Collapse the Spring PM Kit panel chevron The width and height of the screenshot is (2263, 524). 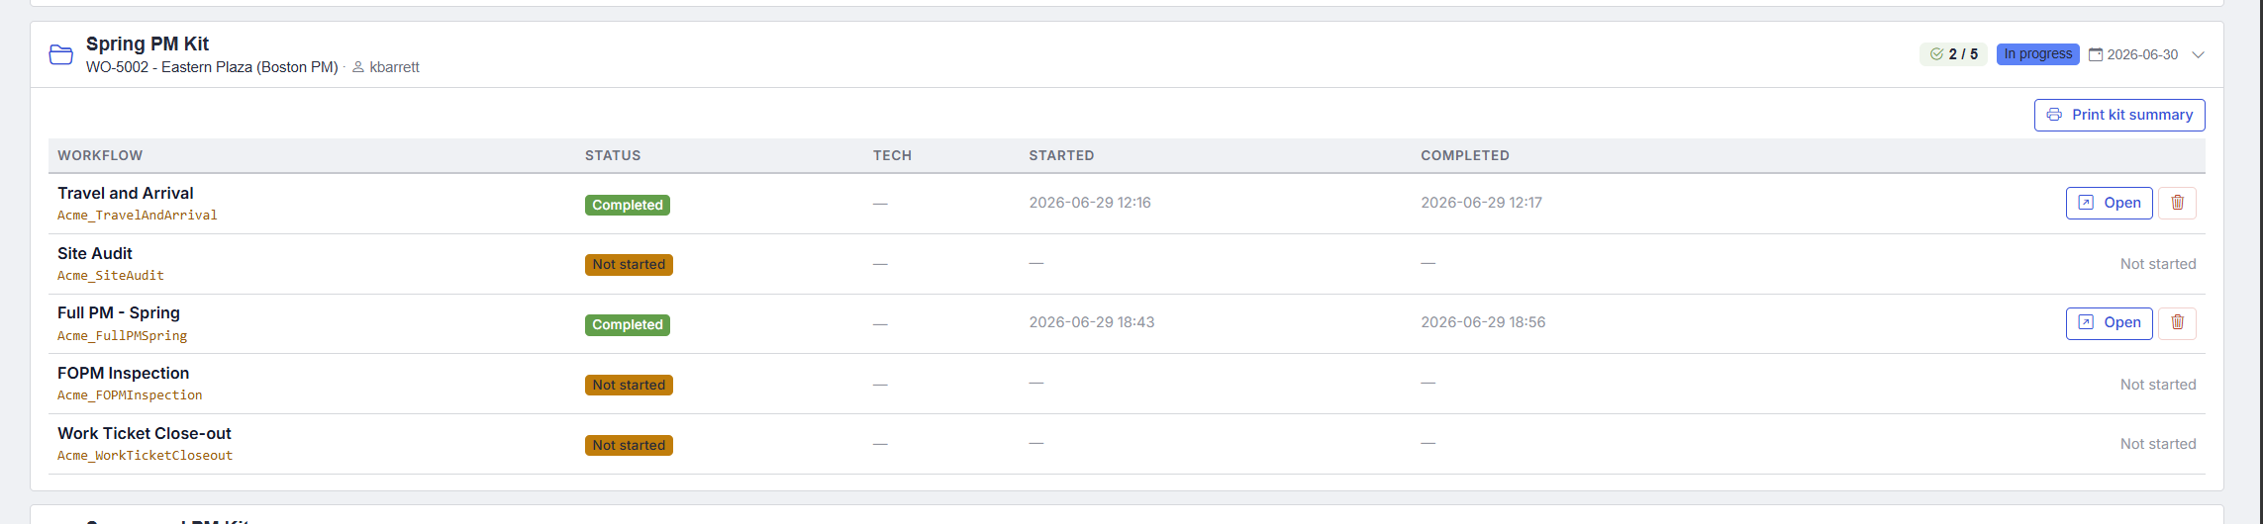point(2198,54)
